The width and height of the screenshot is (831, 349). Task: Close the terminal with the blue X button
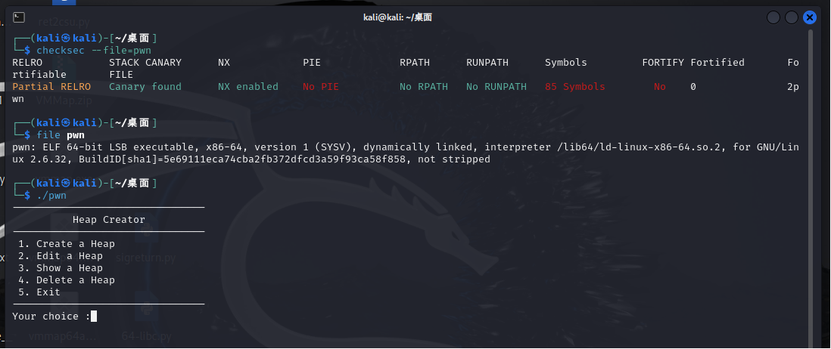tap(810, 17)
